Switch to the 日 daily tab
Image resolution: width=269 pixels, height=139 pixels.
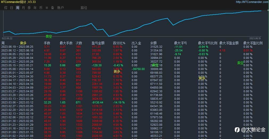tap(11, 8)
